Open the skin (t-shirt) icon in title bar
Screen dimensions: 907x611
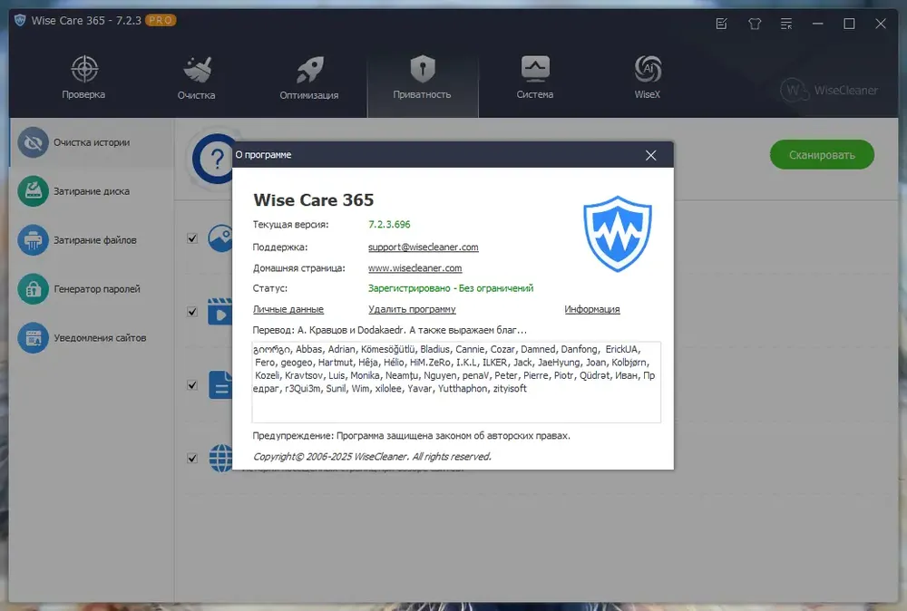755,24
